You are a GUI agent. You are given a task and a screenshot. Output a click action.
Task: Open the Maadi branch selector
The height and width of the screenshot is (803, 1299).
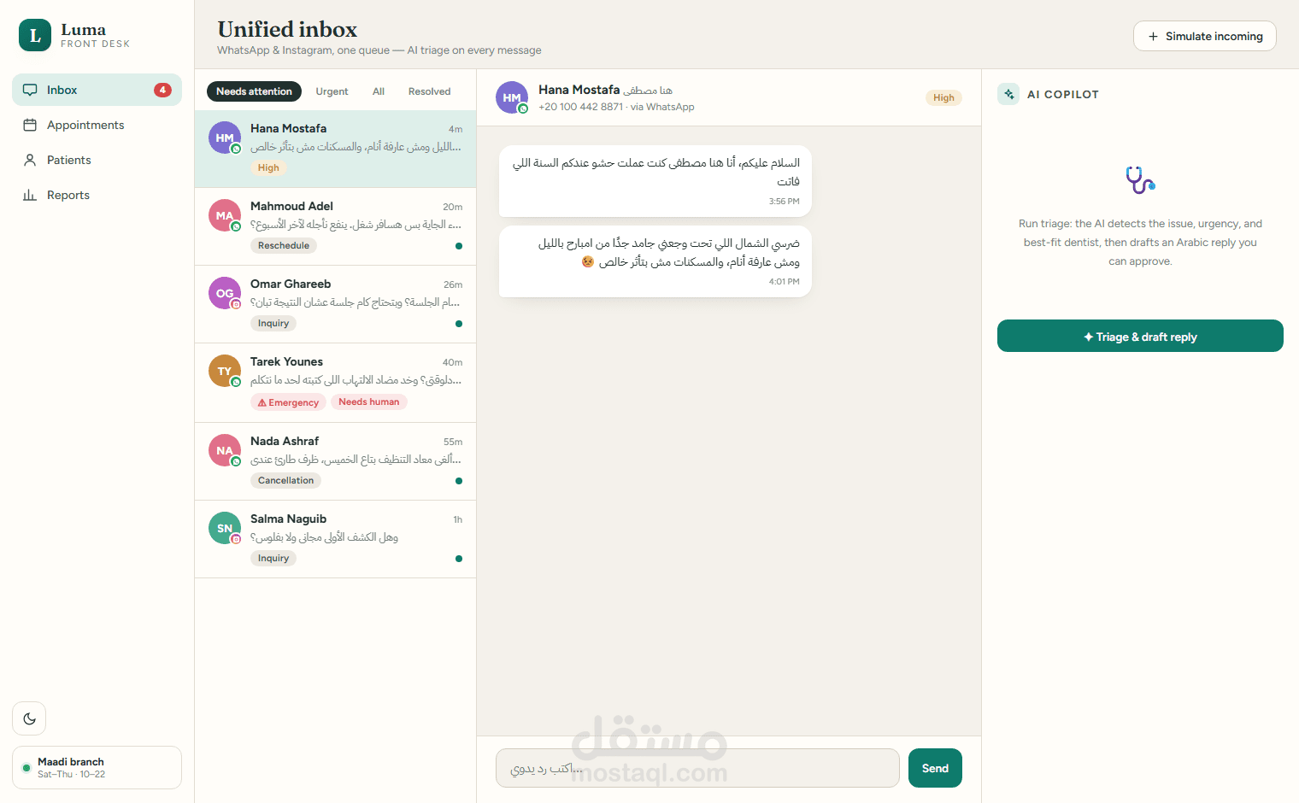[97, 767]
